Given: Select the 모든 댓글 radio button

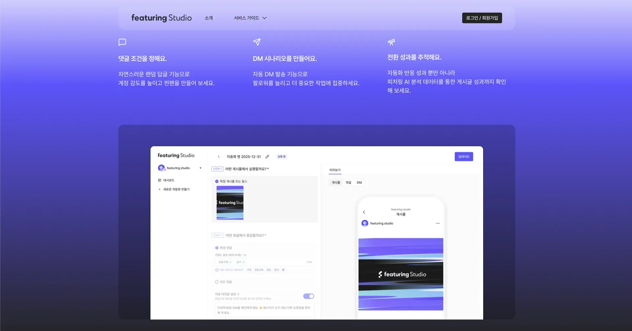Looking at the screenshot, I should [217, 282].
